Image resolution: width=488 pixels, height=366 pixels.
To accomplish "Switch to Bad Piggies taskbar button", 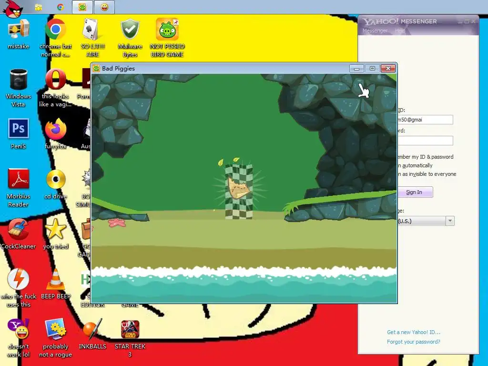I will (82, 7).
